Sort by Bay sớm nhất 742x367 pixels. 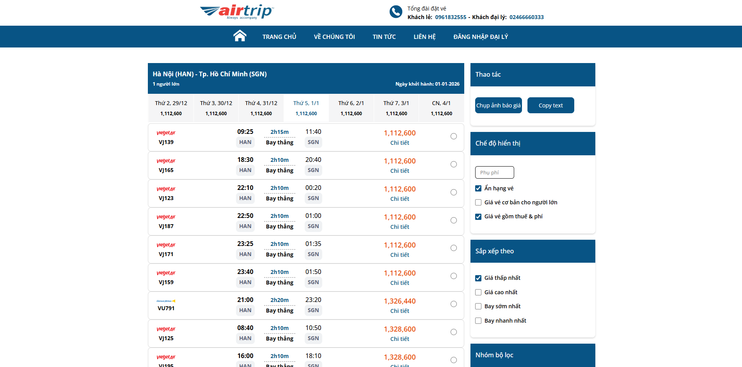[x=478, y=306]
